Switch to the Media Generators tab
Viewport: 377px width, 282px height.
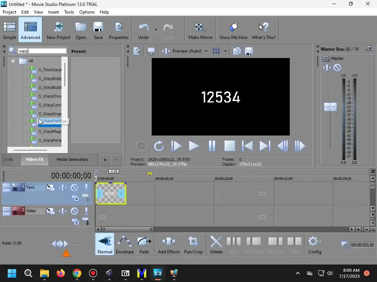(x=73, y=159)
